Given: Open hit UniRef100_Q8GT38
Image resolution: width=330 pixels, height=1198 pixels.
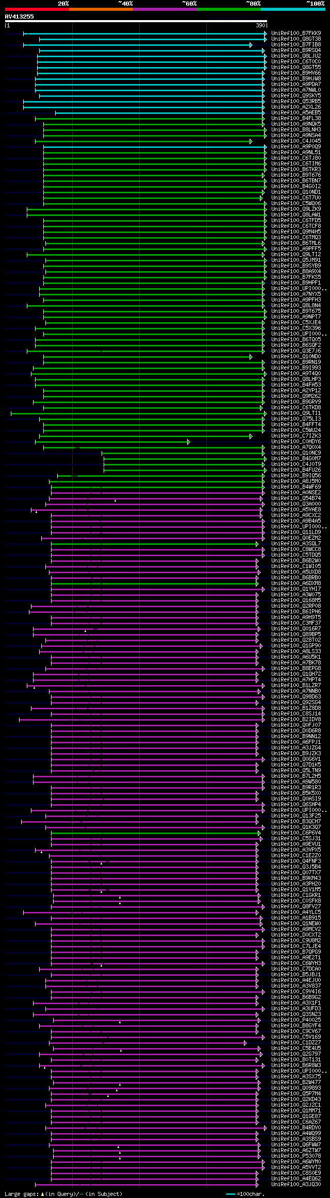Looking at the screenshot, I should point(296,39).
